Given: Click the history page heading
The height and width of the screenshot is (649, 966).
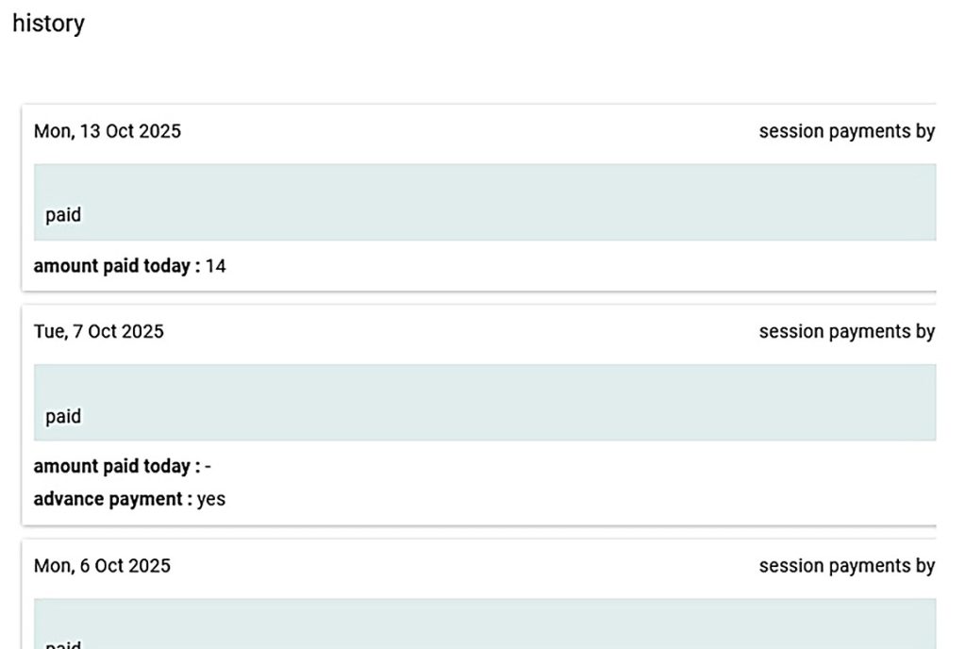Looking at the screenshot, I should (x=48, y=24).
